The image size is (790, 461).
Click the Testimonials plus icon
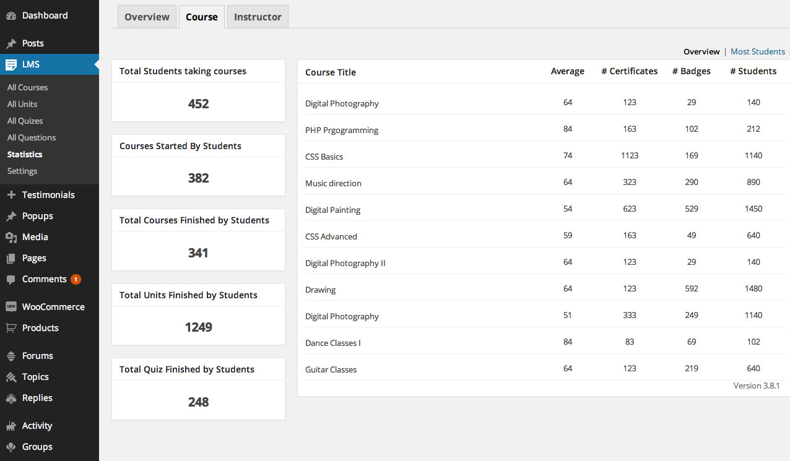coord(11,195)
